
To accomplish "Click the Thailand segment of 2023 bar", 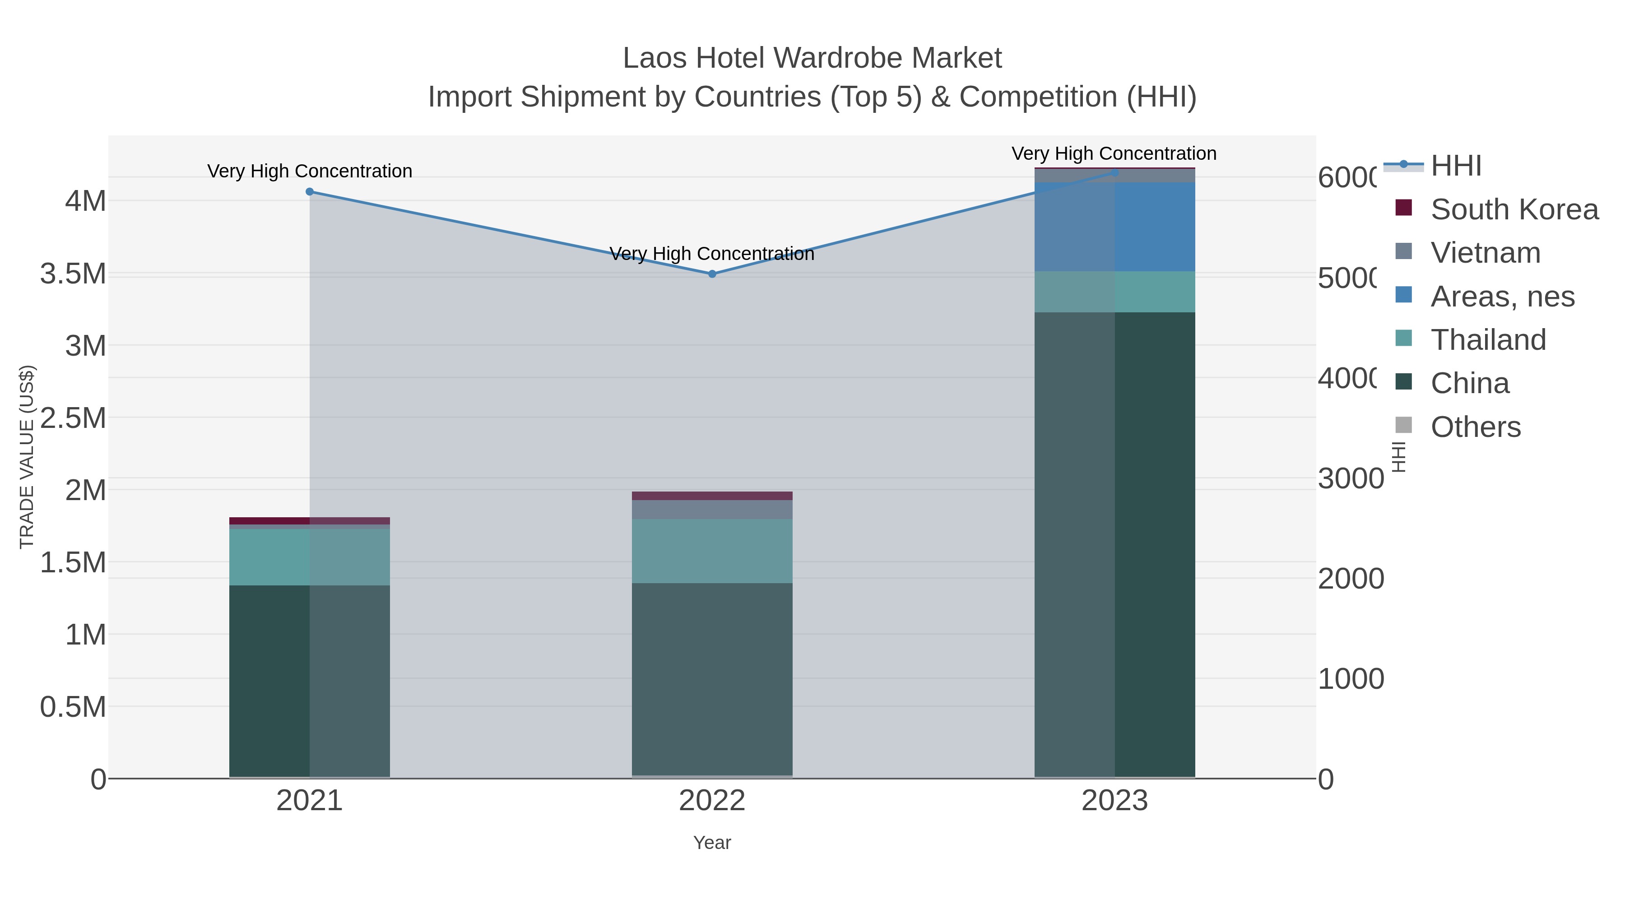I will 1114,292.
